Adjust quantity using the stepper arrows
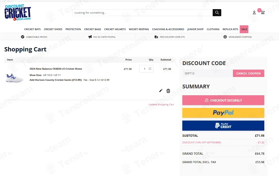Image resolution: width=279 pixels, height=176 pixels. tap(150, 69)
